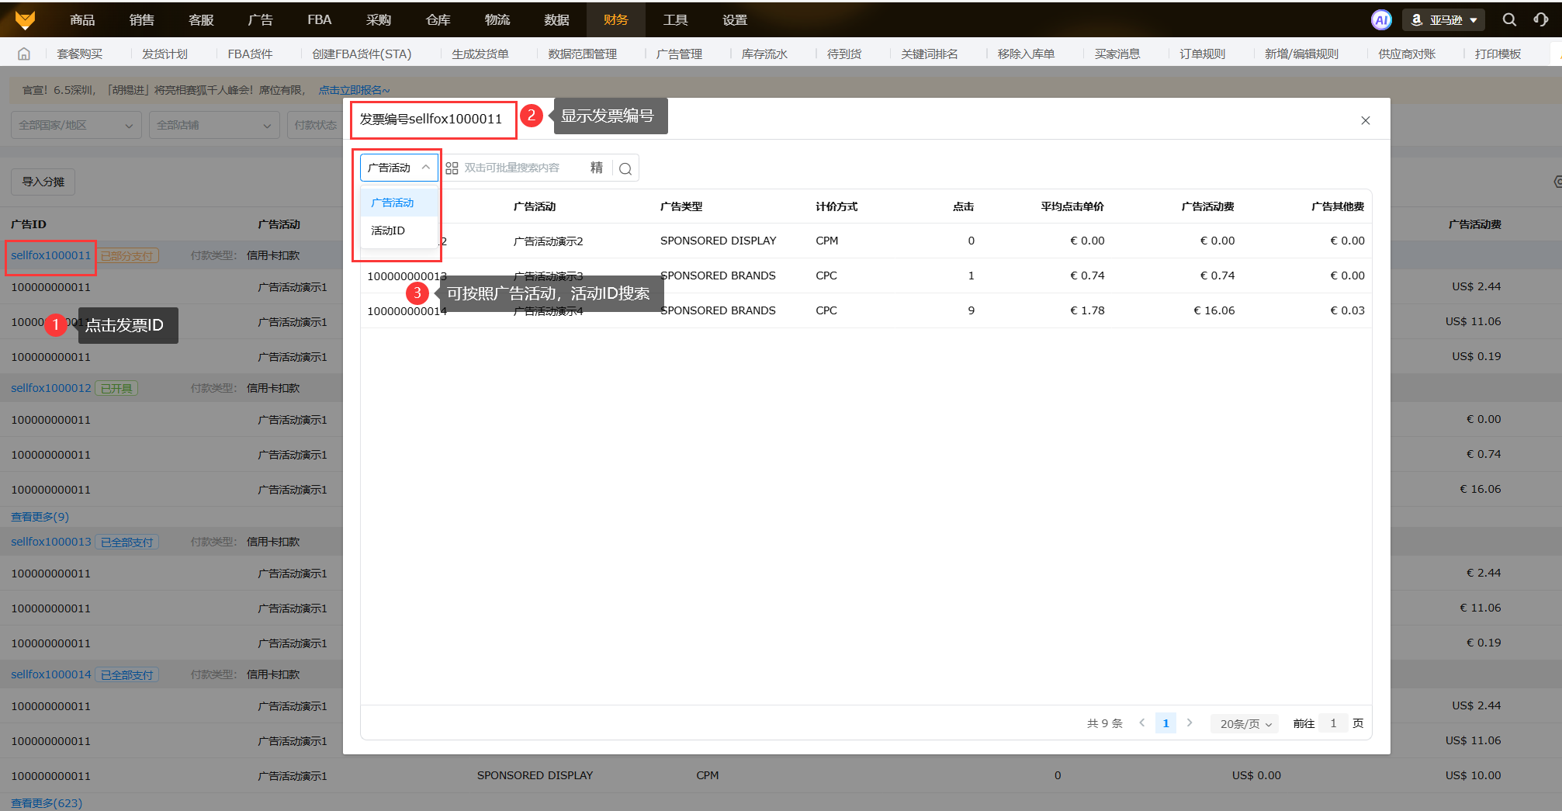Switch to the FBA货件 tab
Viewport: 1562px width, 811px height.
point(250,54)
